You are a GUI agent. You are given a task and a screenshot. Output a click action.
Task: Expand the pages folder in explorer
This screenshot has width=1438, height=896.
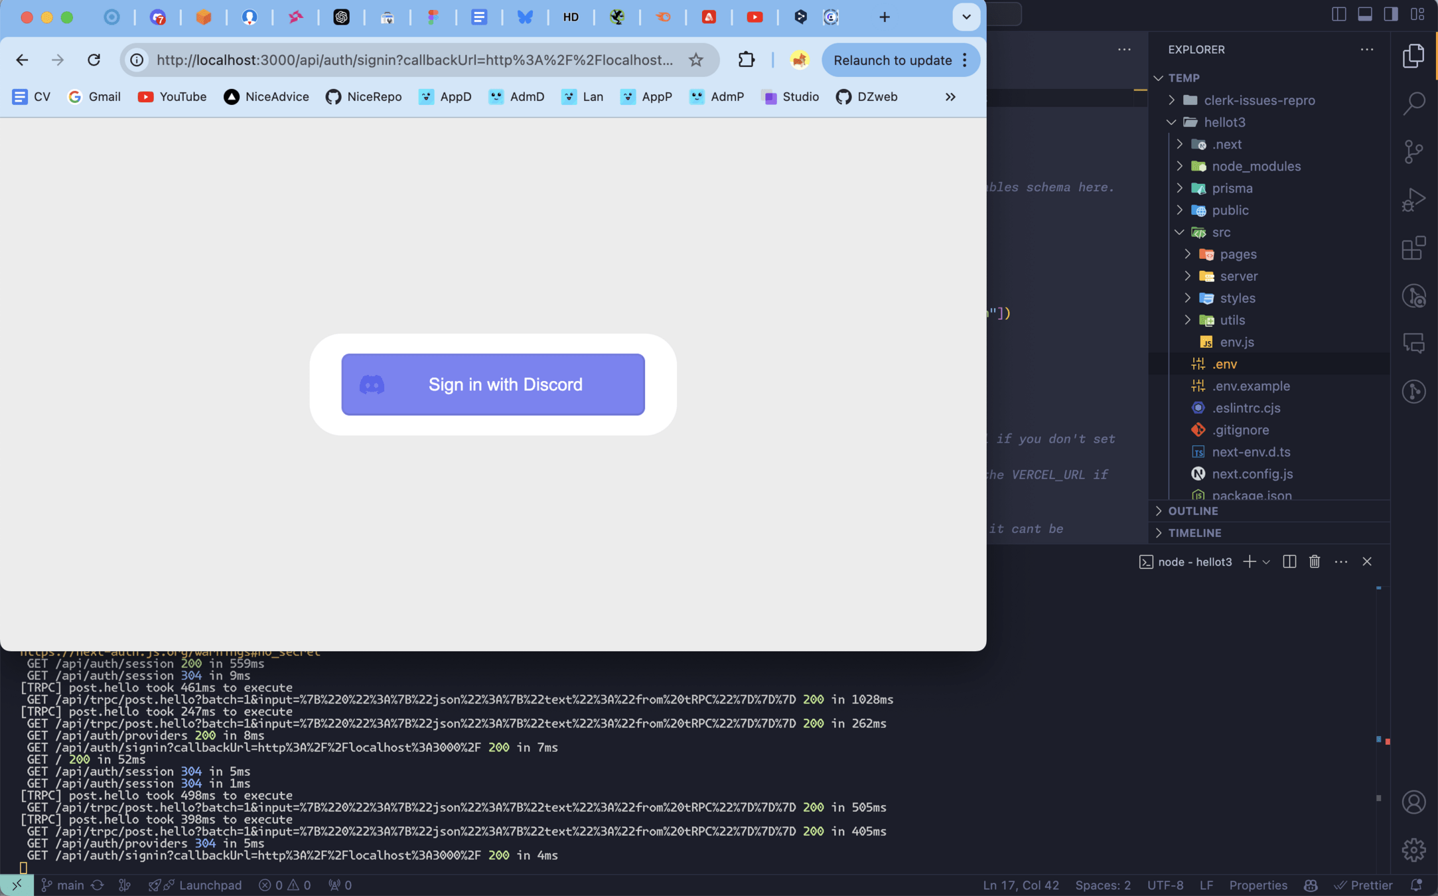pyautogui.click(x=1238, y=254)
